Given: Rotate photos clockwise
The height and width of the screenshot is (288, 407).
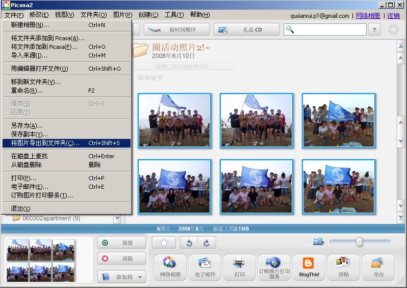Looking at the screenshot, I should click(207, 243).
